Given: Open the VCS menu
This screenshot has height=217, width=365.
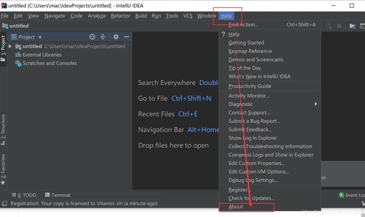Looking at the screenshot, I should coord(188,16).
